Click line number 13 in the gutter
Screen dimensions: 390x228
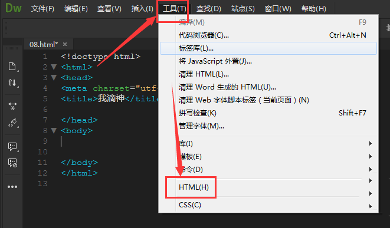pos(42,184)
